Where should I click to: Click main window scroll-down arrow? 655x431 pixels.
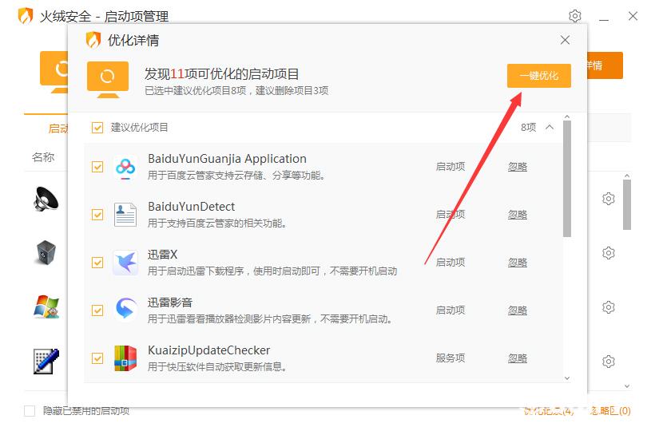tap(626, 386)
